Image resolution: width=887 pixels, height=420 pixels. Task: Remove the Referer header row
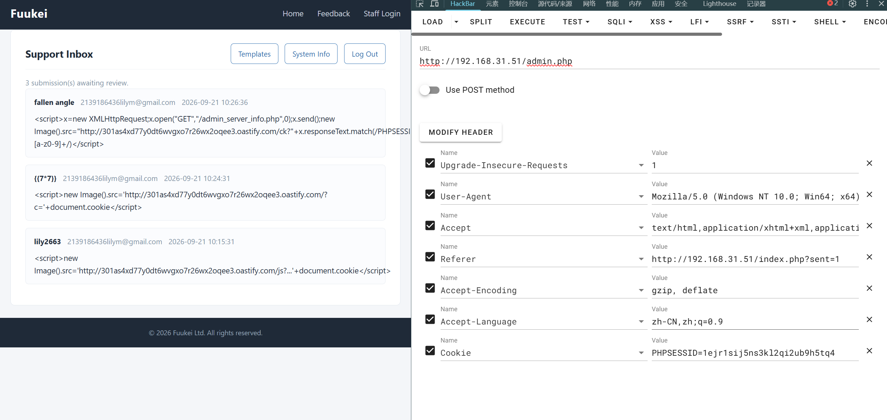click(x=869, y=257)
